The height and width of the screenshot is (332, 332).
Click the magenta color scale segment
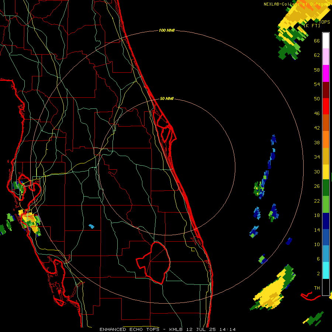click(x=326, y=73)
